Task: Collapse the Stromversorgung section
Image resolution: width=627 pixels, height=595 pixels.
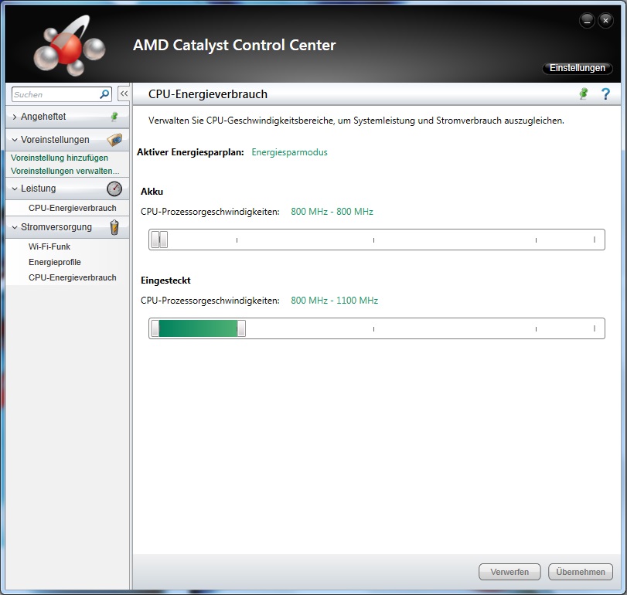Action: coord(15,227)
